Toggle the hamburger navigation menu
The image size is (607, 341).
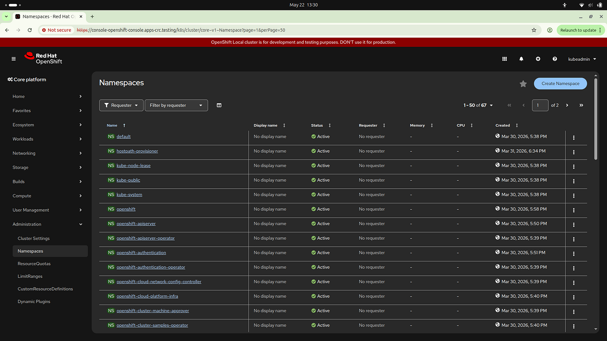(x=13, y=59)
